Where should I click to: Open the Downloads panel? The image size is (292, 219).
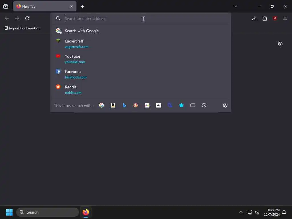click(254, 18)
